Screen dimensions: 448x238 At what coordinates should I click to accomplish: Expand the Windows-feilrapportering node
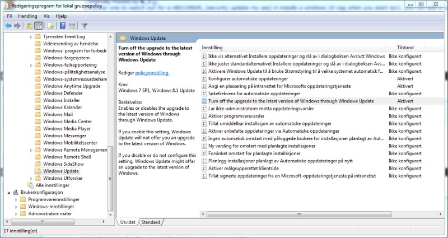(x=31, y=65)
